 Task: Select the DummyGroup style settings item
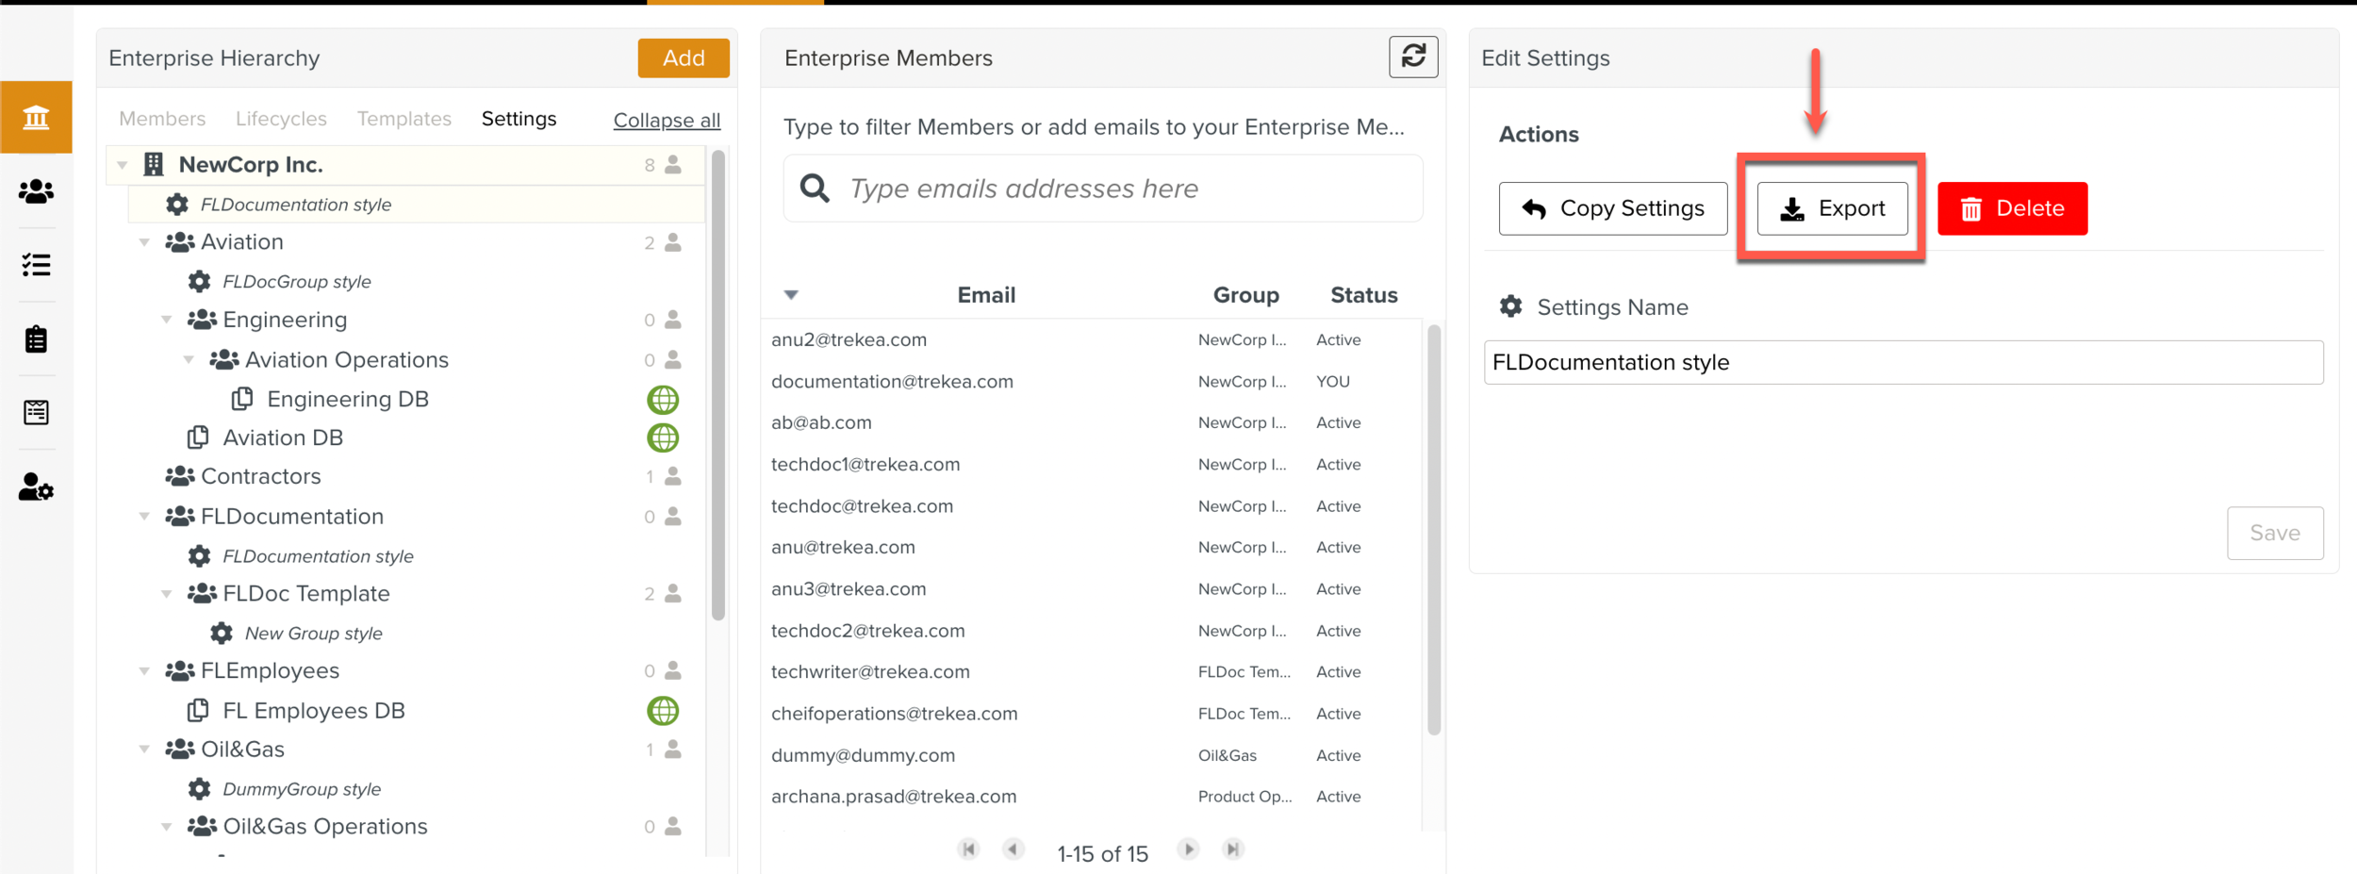click(x=302, y=789)
